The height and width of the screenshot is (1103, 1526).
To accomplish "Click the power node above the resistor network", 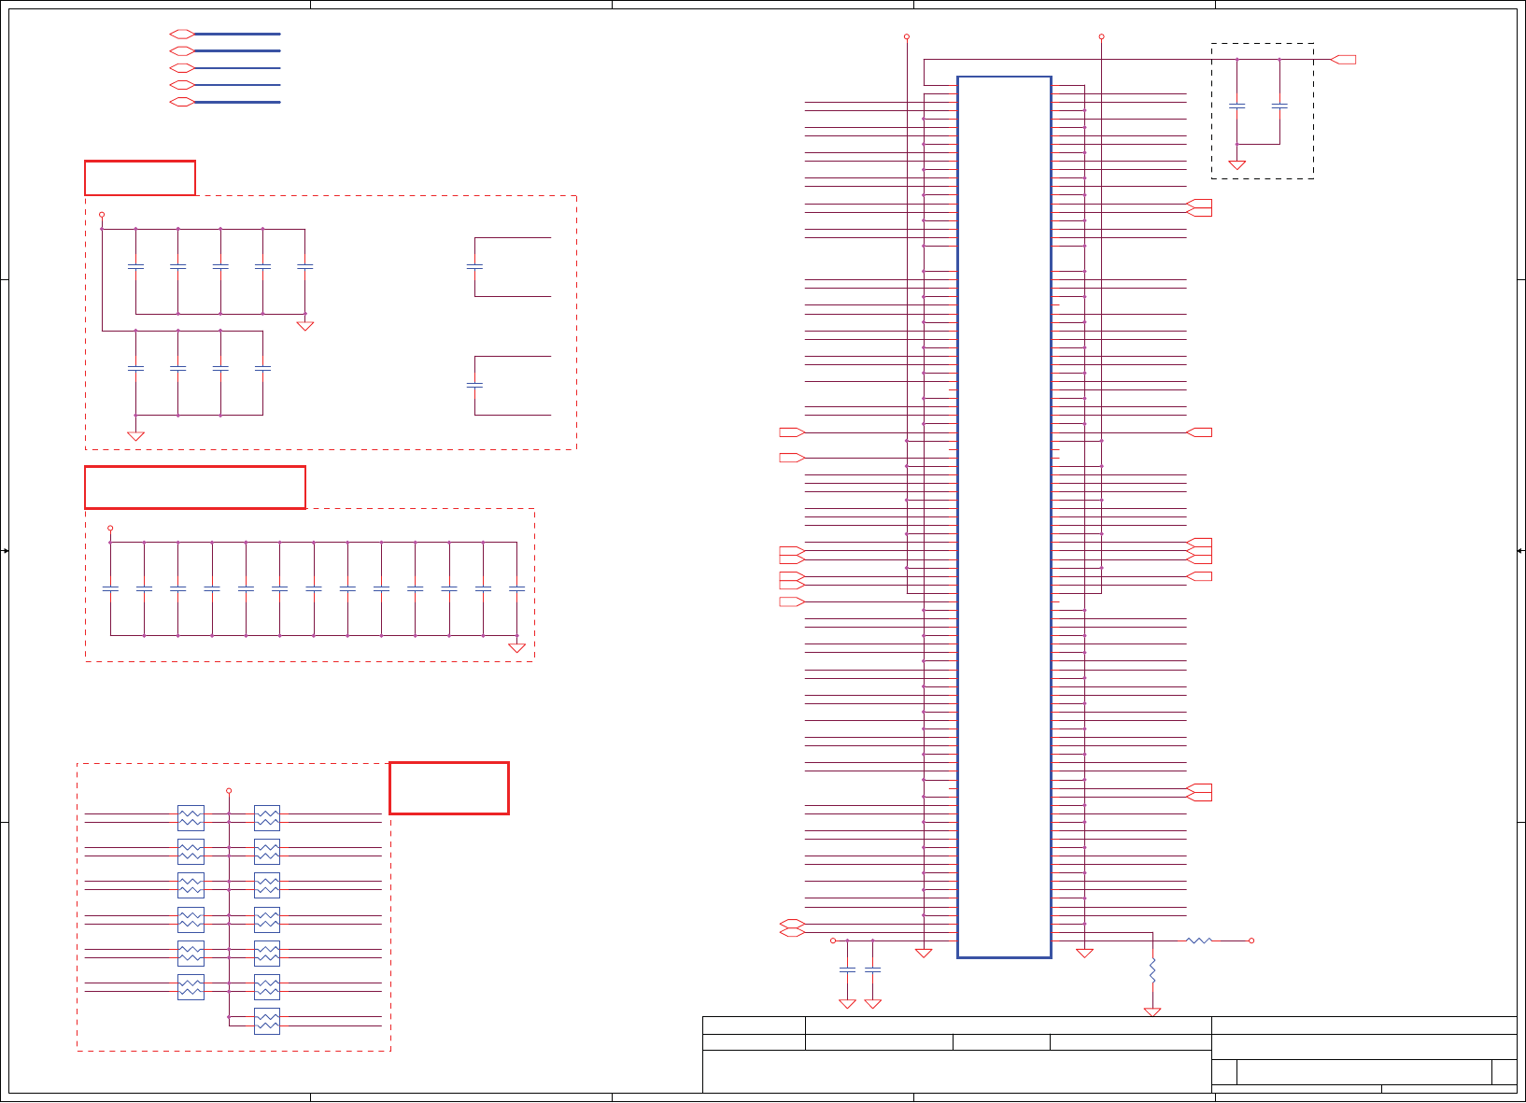I will (229, 791).
